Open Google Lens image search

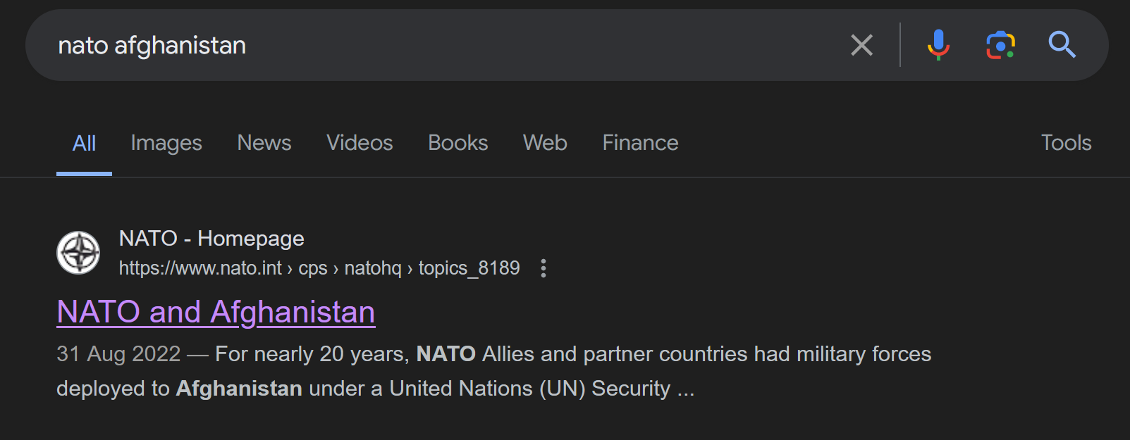point(1000,45)
